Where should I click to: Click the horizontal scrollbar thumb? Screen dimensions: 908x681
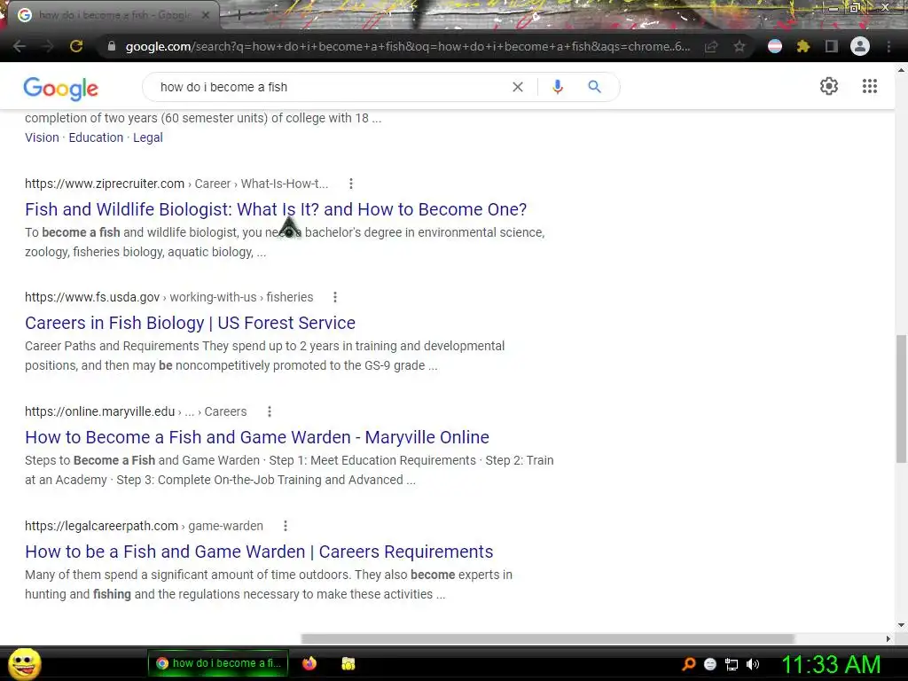547,638
